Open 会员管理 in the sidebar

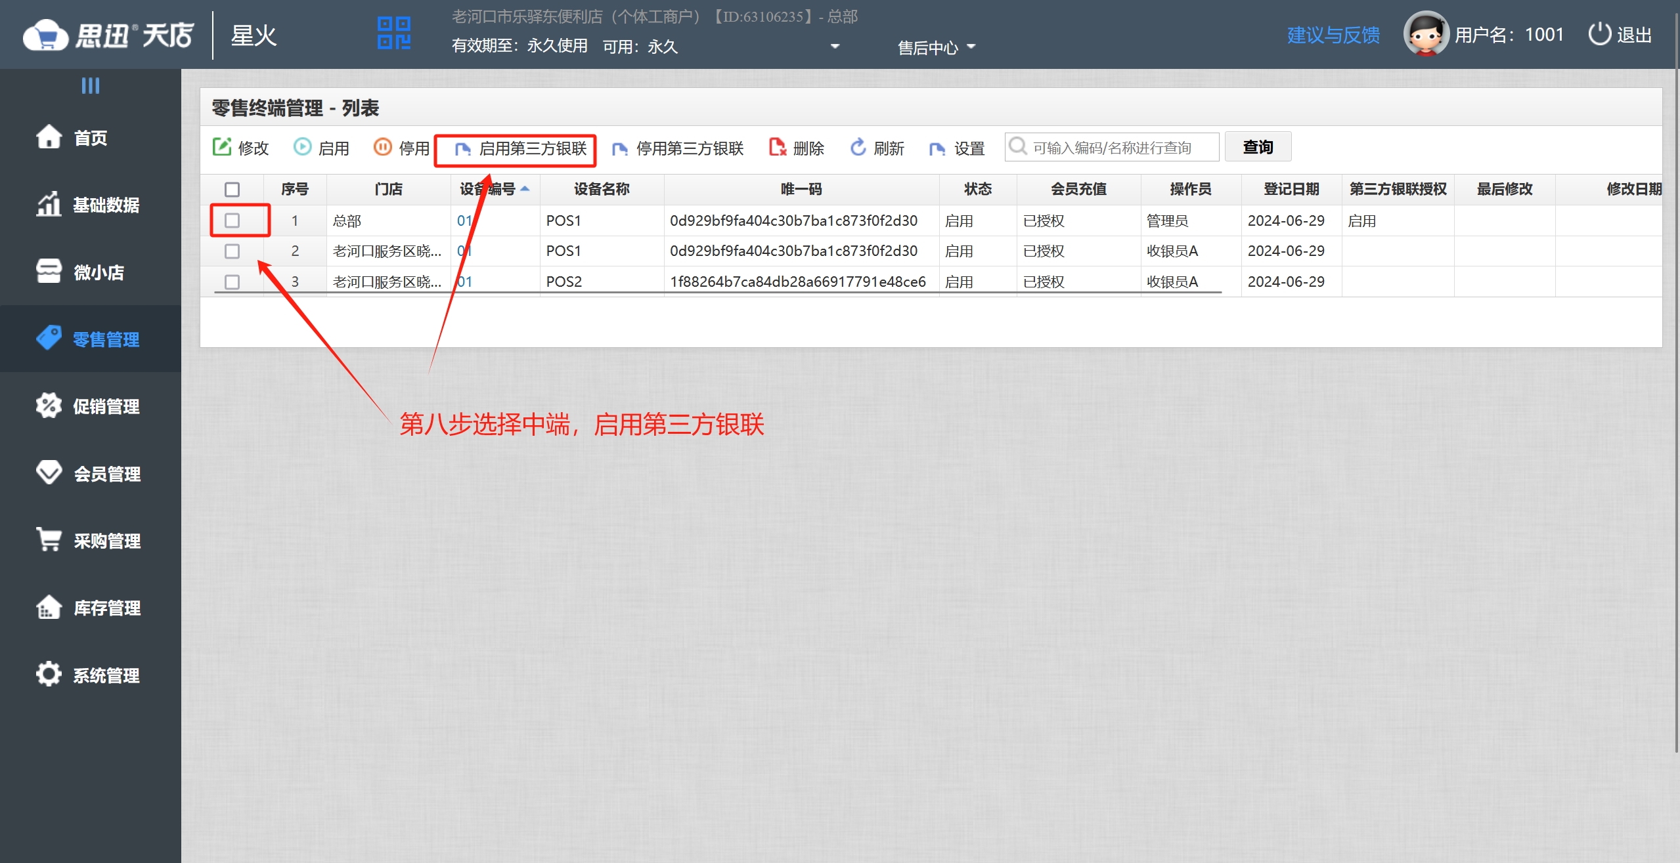click(106, 474)
